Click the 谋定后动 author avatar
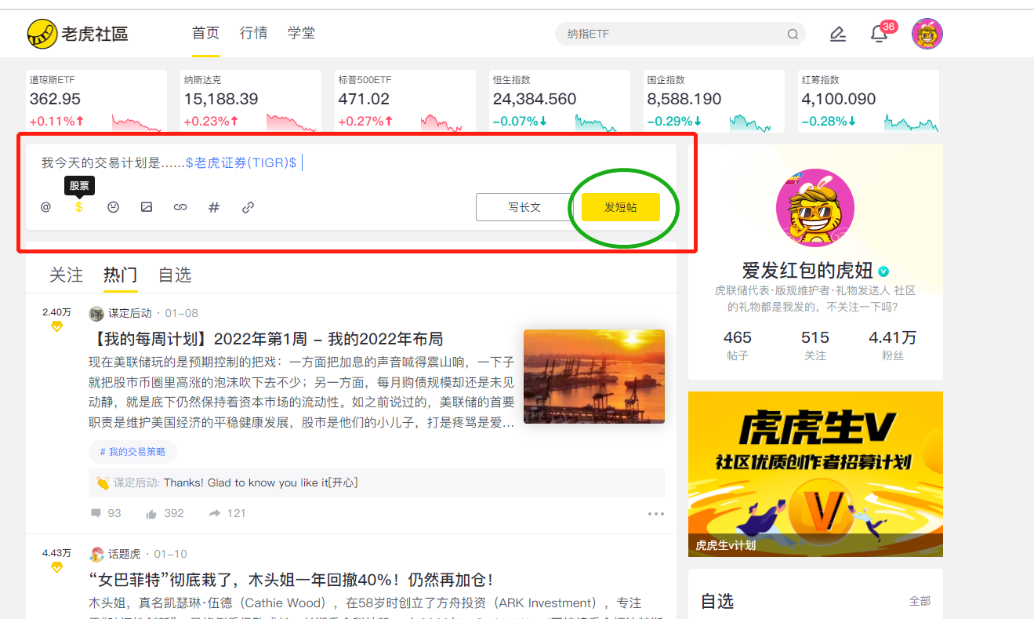The height and width of the screenshot is (619, 1034). 96,314
